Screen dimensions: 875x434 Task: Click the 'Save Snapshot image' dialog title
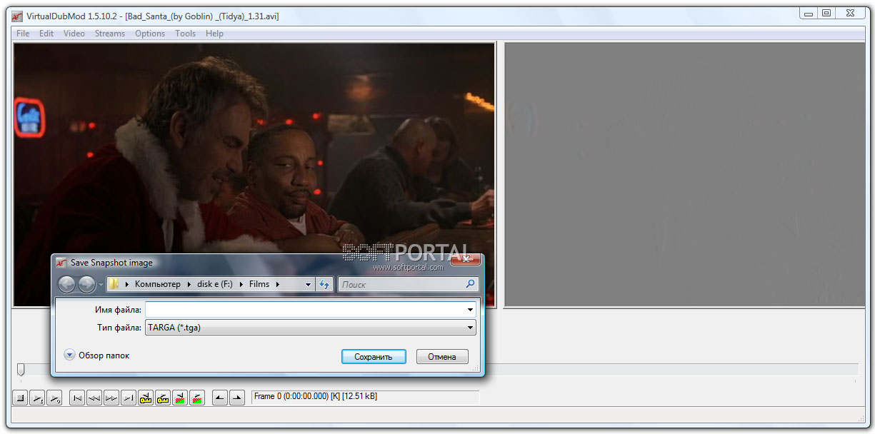coord(111,263)
